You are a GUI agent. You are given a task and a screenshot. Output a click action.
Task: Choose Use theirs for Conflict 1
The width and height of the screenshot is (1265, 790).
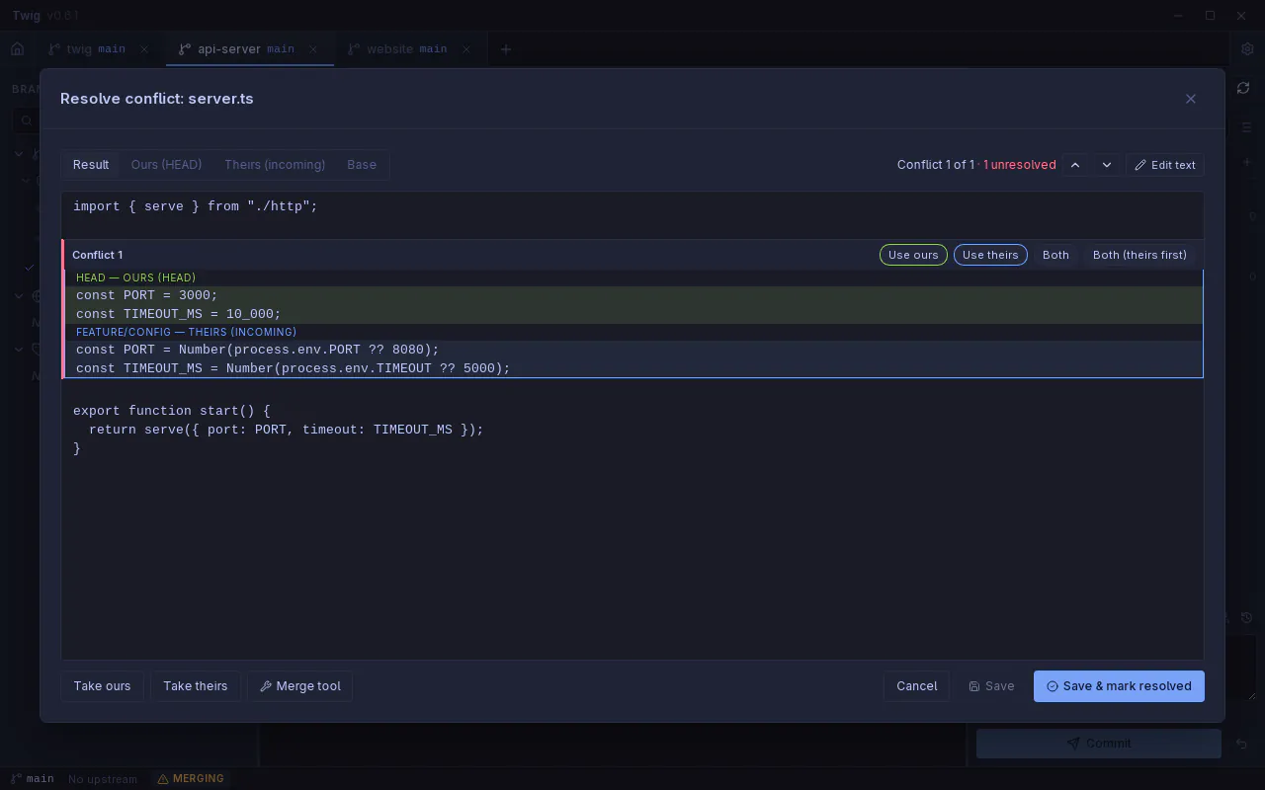coord(990,255)
